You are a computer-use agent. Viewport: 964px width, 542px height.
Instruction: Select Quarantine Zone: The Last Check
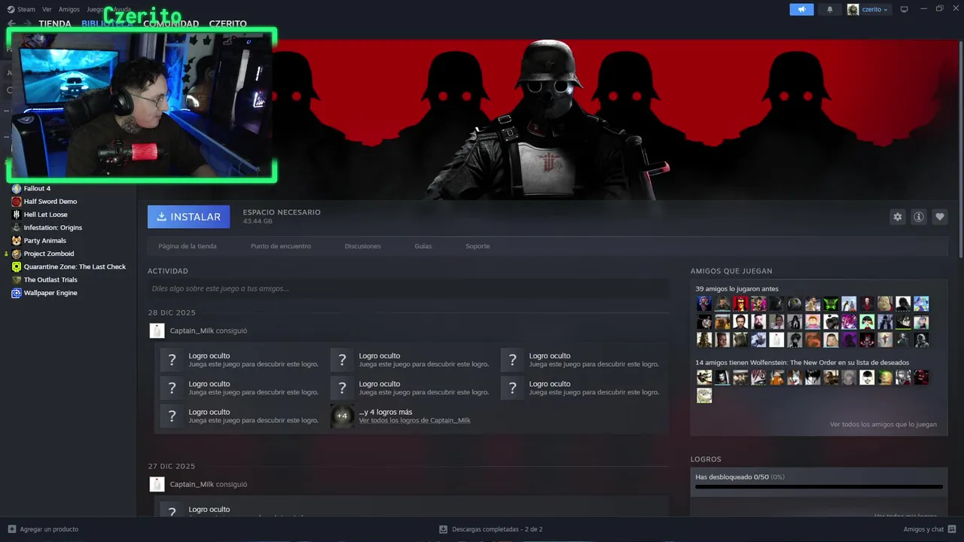[75, 266]
